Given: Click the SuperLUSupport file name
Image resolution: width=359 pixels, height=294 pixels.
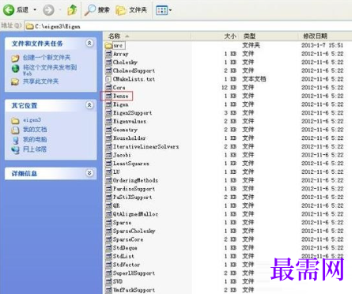Looking at the screenshot, I should point(134,273).
